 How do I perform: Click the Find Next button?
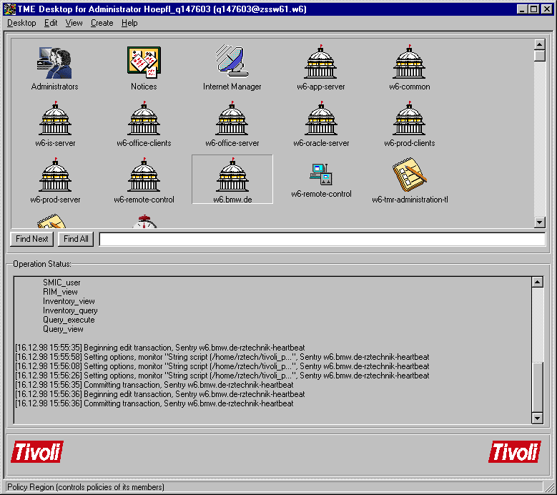pos(32,239)
